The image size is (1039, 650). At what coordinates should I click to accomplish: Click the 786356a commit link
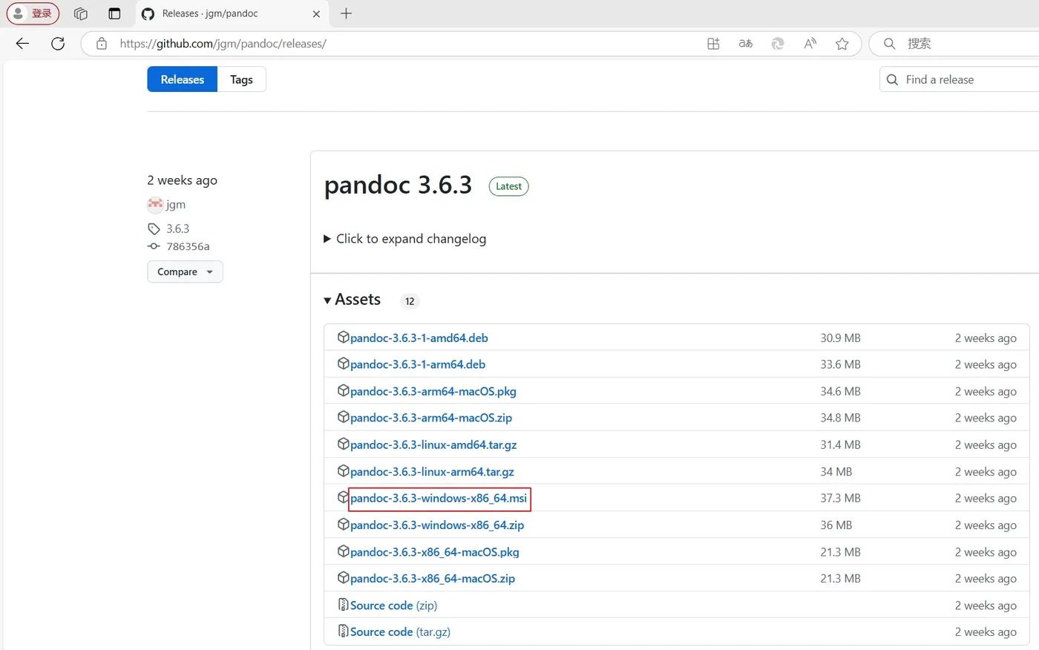click(x=188, y=246)
